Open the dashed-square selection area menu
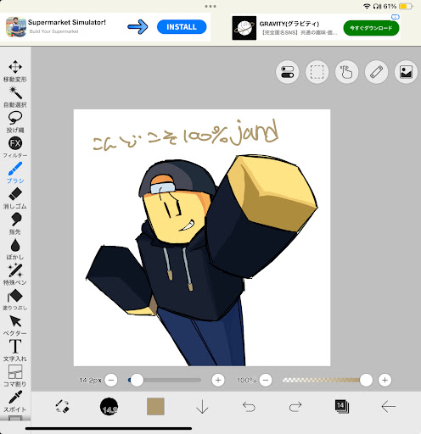 click(317, 72)
